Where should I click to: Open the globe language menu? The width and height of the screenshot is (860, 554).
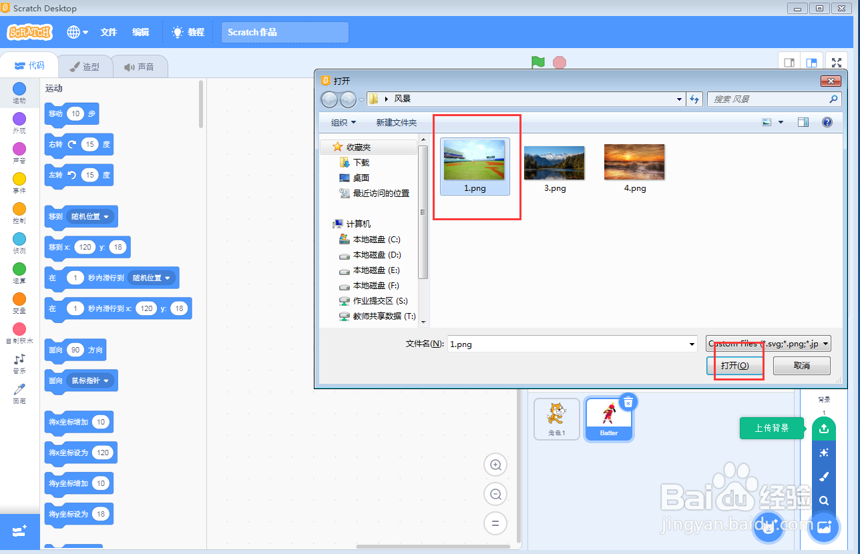(x=77, y=32)
